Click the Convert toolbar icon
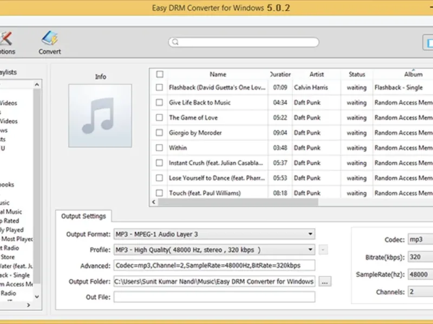433x324 pixels. point(50,43)
